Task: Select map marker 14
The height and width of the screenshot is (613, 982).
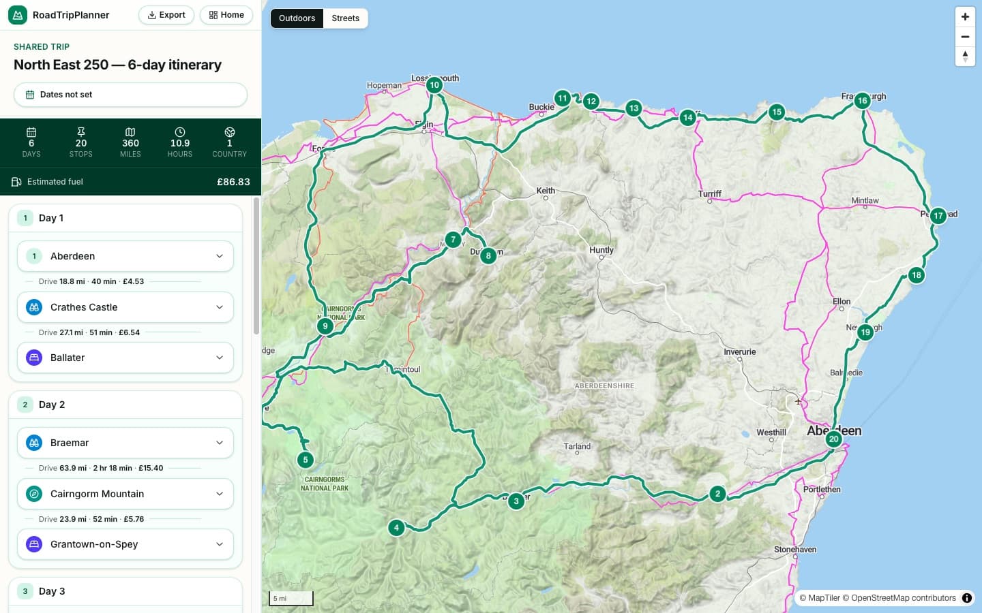Action: coord(687,117)
